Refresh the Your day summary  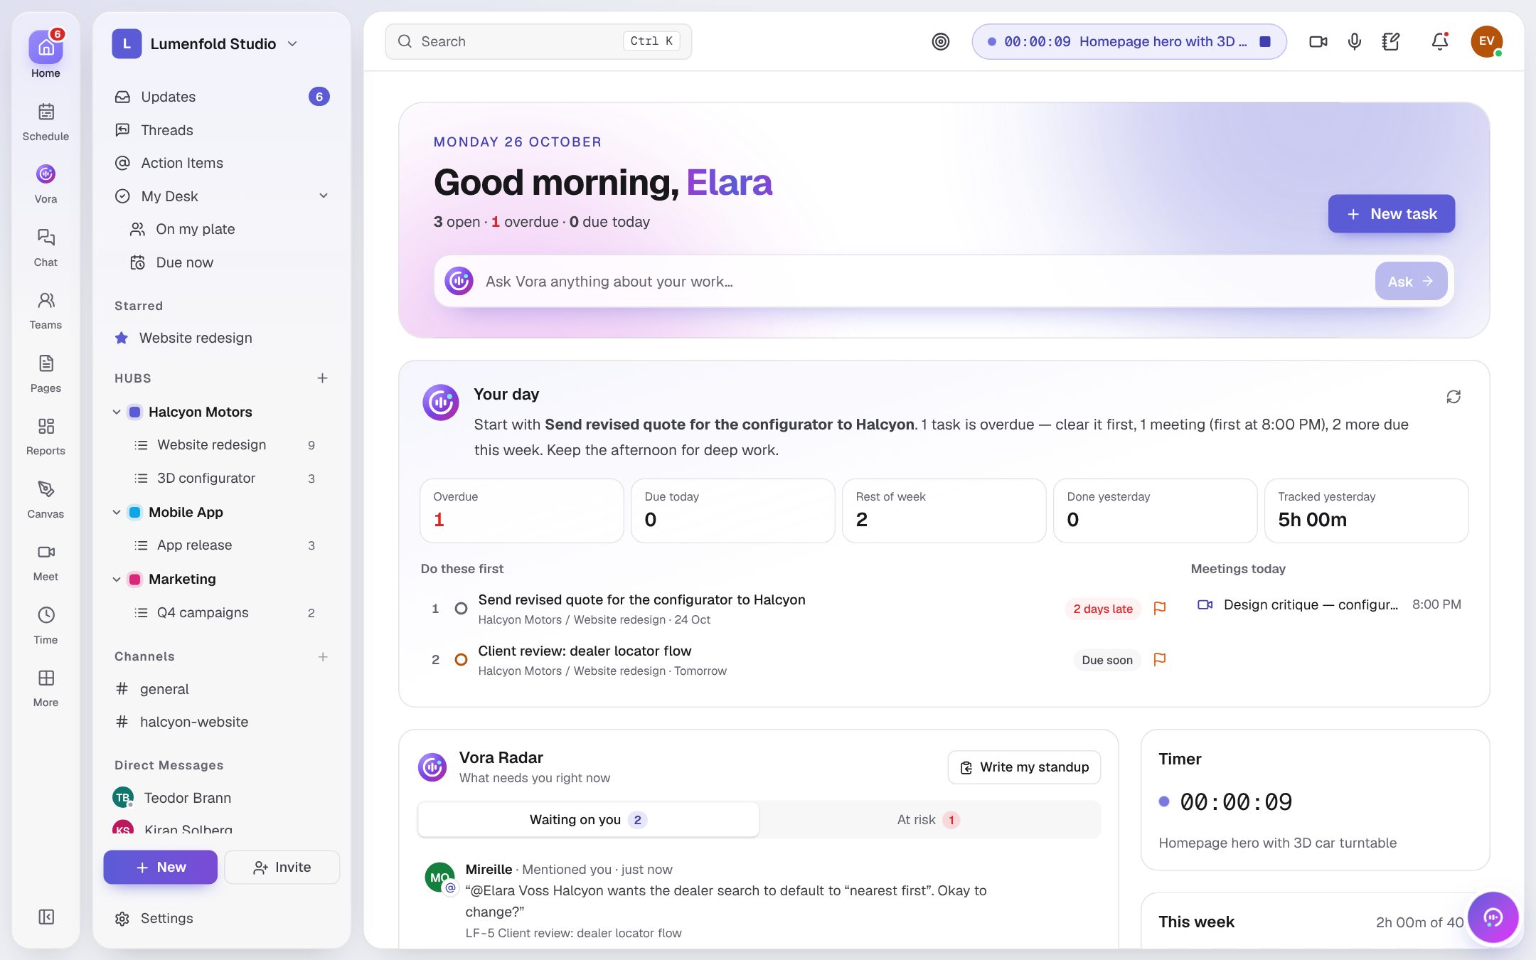(x=1454, y=397)
